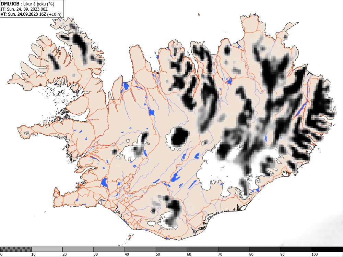The height and width of the screenshot is (257, 343).
Task: Click the legend label '100'
Action: point(315,254)
